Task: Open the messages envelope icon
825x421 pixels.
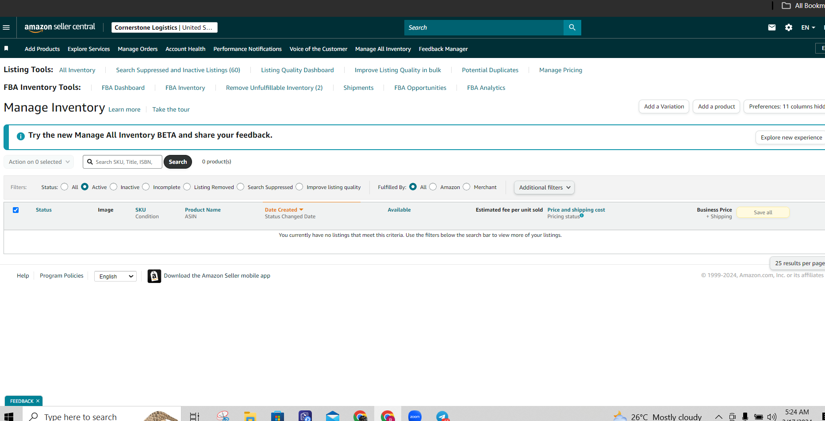Action: pos(772,27)
